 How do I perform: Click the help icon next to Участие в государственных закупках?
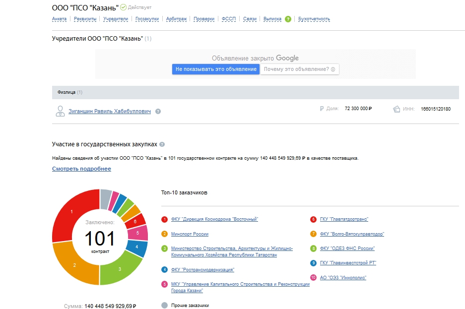point(162,144)
